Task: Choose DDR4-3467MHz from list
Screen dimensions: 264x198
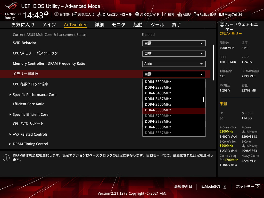Action: pyautogui.click(x=174, y=99)
